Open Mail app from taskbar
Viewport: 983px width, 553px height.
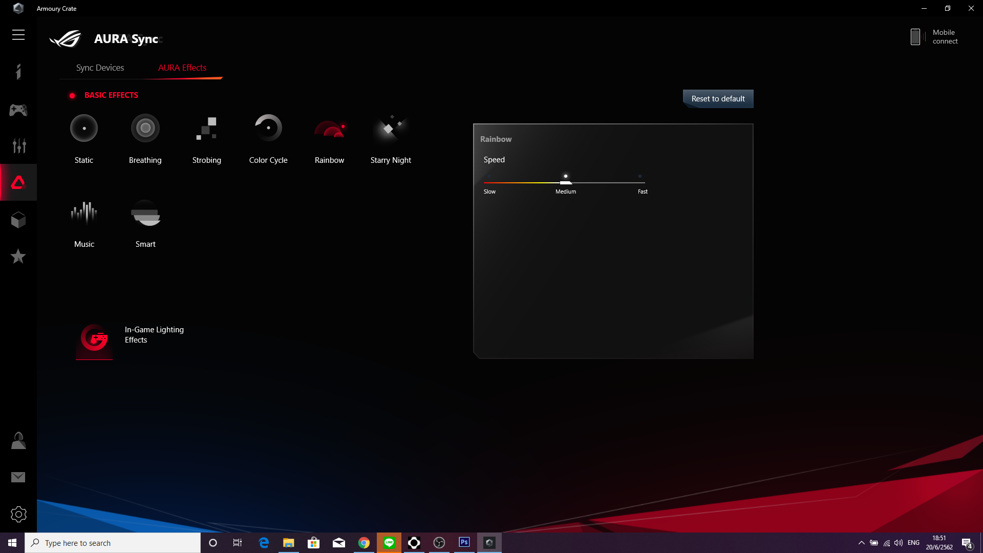click(339, 543)
